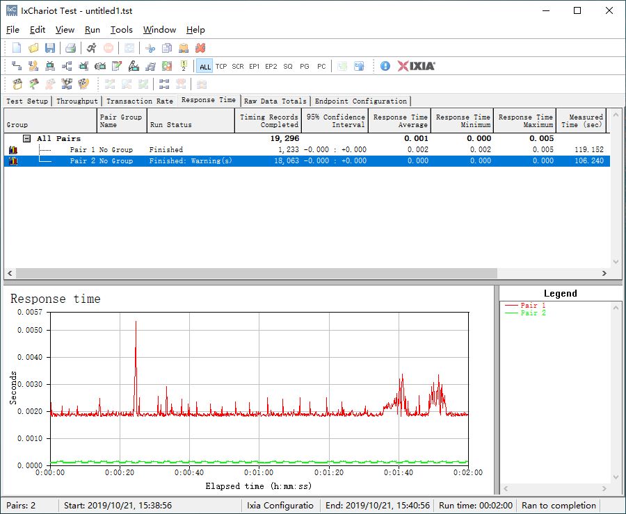Click Pair 2 row chart icon
The width and height of the screenshot is (626, 514).
pyautogui.click(x=13, y=161)
